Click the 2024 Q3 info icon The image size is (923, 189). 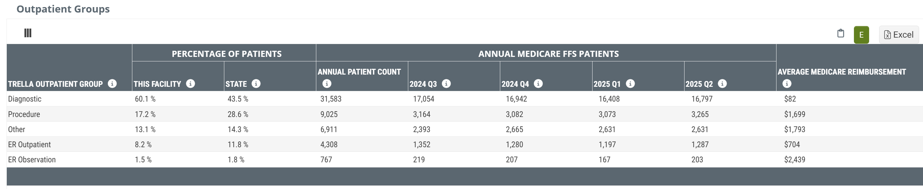(446, 84)
